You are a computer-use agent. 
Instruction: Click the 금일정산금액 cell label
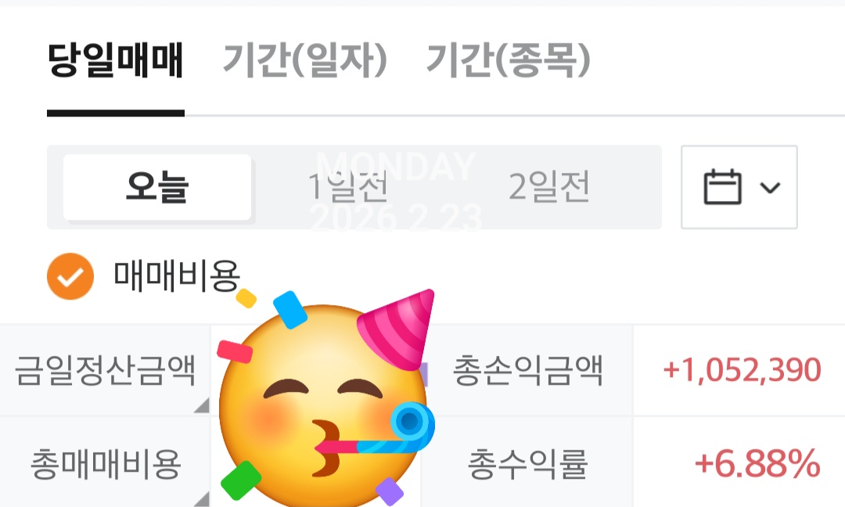click(105, 370)
